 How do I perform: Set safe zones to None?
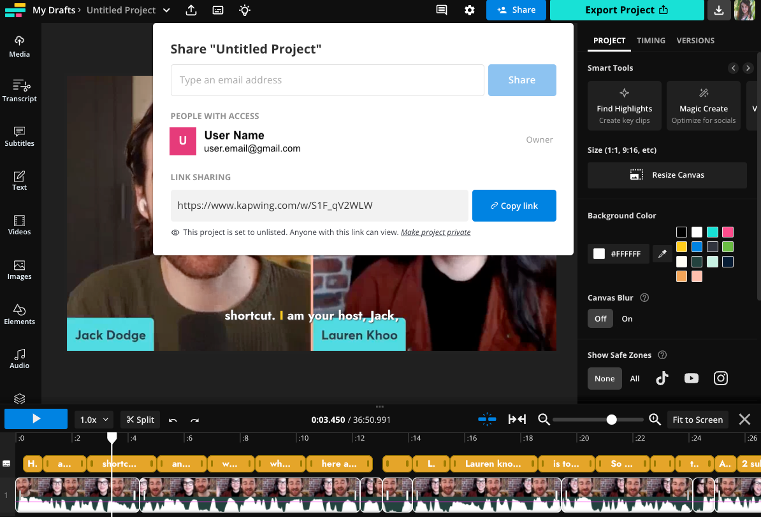[604, 378]
